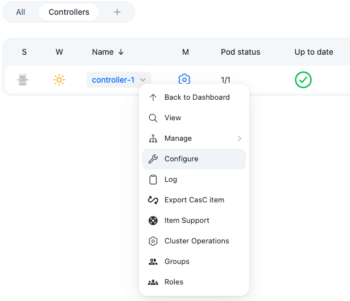Screen dimensions: 350x301
Task: Click the magnifier icon beside View
Action: click(153, 118)
